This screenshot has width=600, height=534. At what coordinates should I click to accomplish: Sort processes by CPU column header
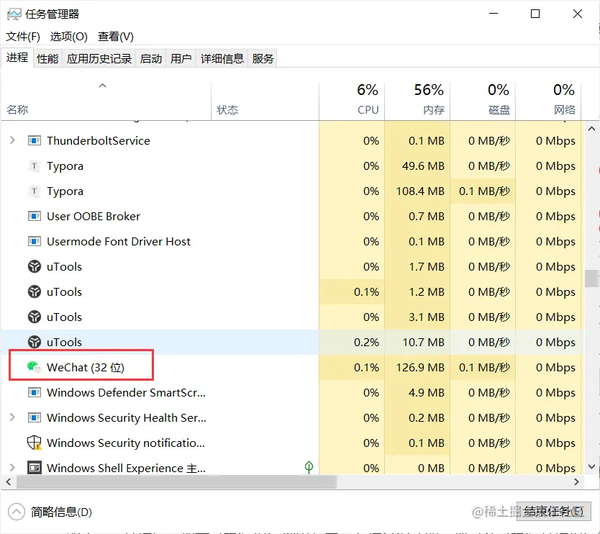coord(352,101)
